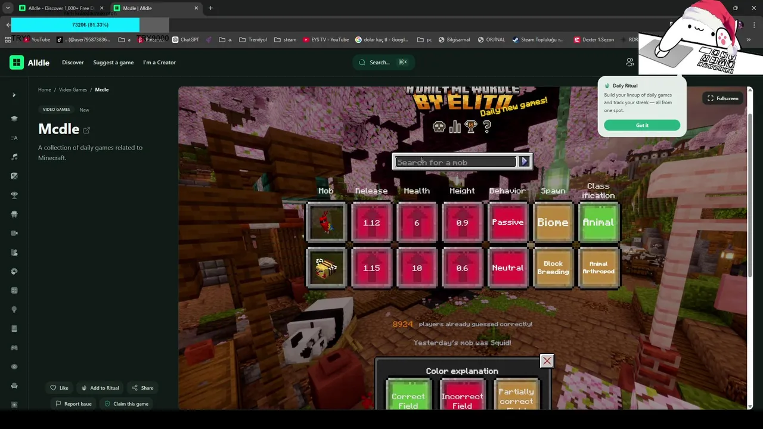Open the skull game mode icon

click(x=439, y=126)
